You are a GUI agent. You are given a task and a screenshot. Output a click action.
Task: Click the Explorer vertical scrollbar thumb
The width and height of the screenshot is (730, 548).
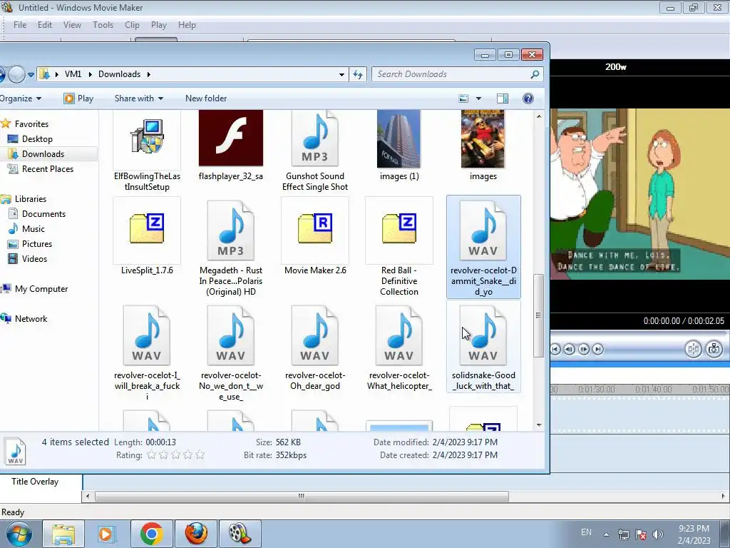[539, 315]
